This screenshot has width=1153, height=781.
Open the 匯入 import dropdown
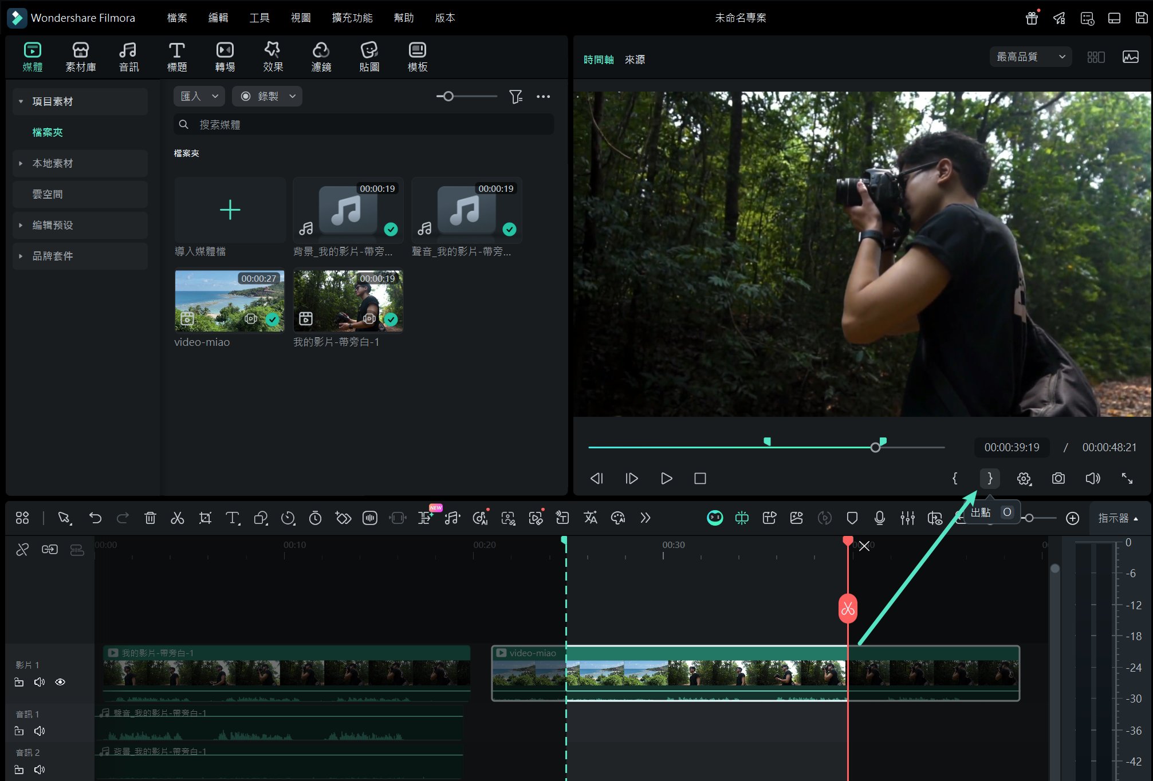[199, 96]
